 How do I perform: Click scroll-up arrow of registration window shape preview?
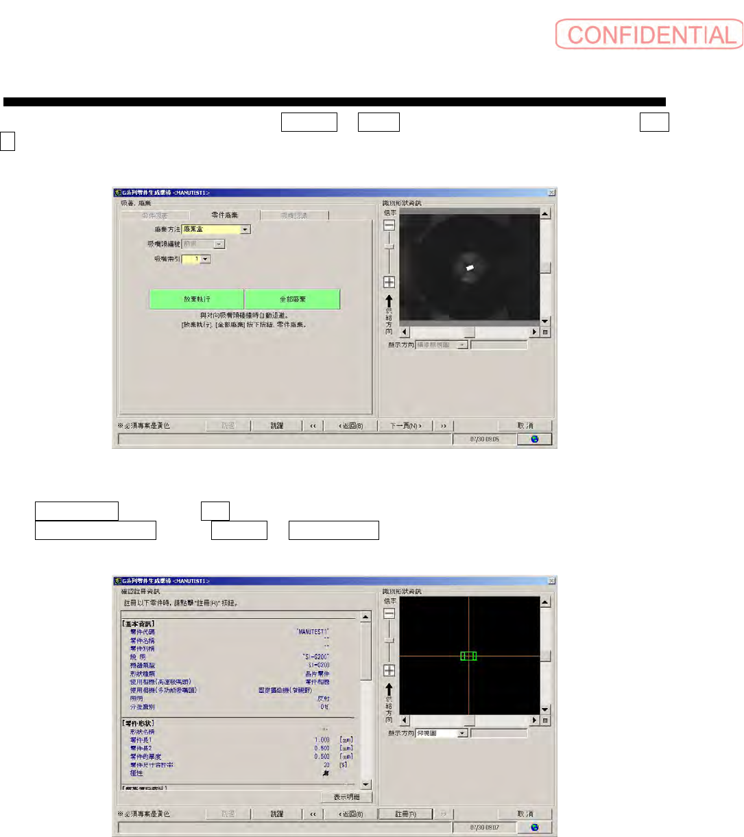[x=545, y=602]
